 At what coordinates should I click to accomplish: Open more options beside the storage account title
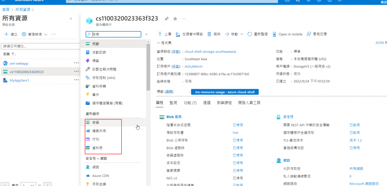pos(184,19)
